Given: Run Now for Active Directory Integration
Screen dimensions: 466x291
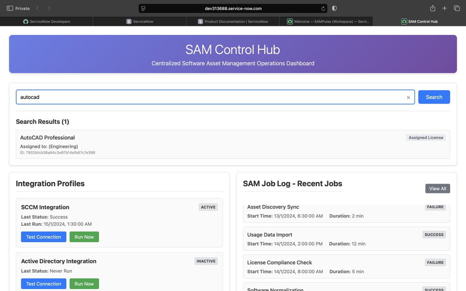Looking at the screenshot, I should coord(84,284).
